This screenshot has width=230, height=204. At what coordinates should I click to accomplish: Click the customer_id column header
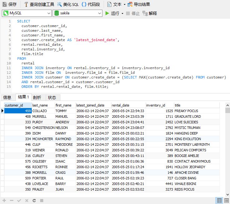coord(18,105)
